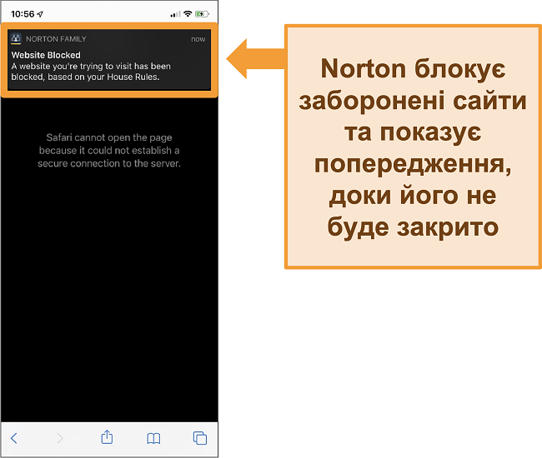Tap the cellular signal bars

175,14
